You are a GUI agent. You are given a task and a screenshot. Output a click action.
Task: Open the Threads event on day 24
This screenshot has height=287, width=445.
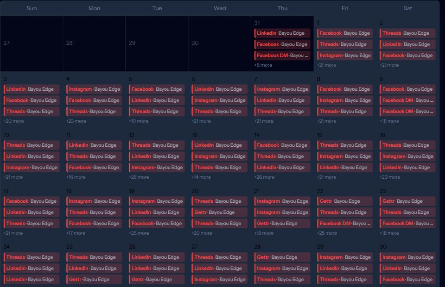32,257
